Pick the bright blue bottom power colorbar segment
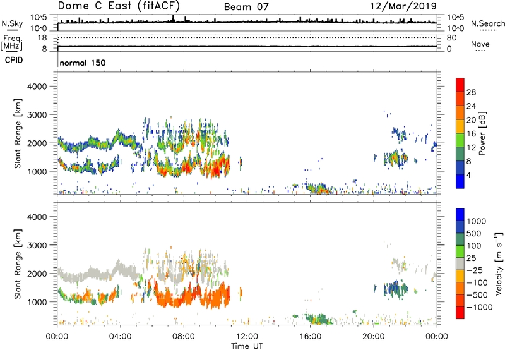Viewport: 505px width, 350px height. 460,181
